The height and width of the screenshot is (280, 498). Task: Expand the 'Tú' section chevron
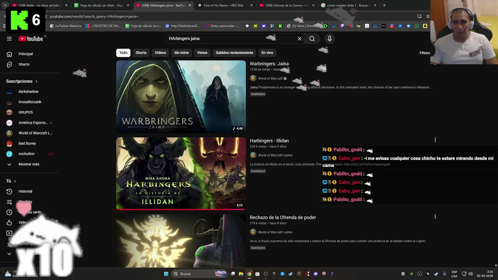pos(15,181)
